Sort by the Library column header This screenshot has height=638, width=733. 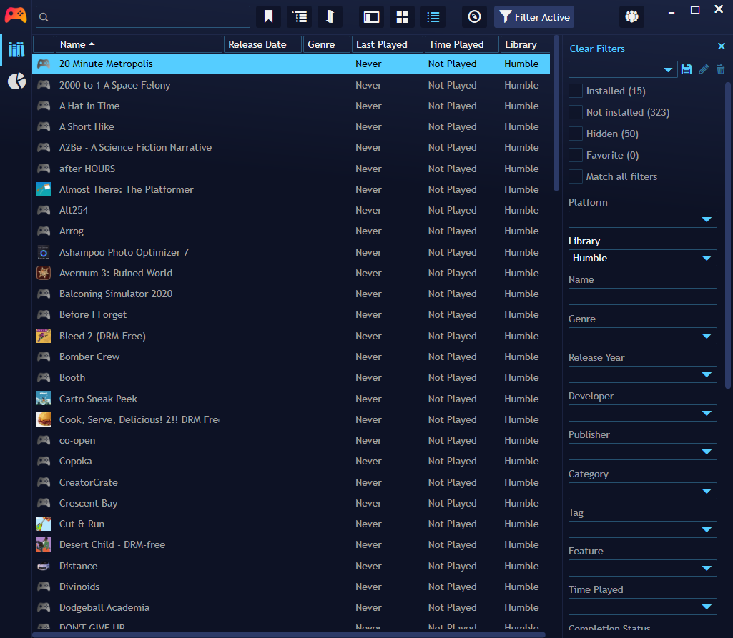click(525, 44)
